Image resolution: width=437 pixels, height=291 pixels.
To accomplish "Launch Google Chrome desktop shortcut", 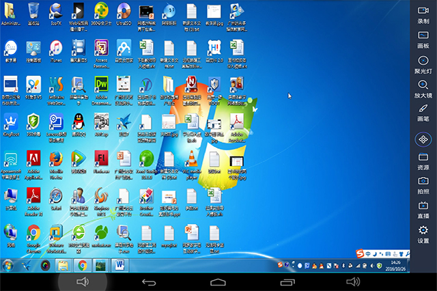I will (x=33, y=239).
